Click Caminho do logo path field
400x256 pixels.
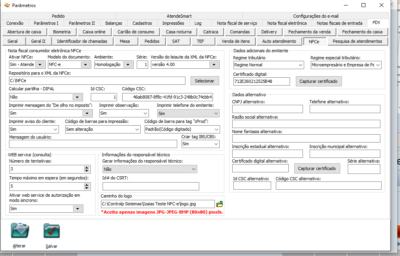(158, 204)
